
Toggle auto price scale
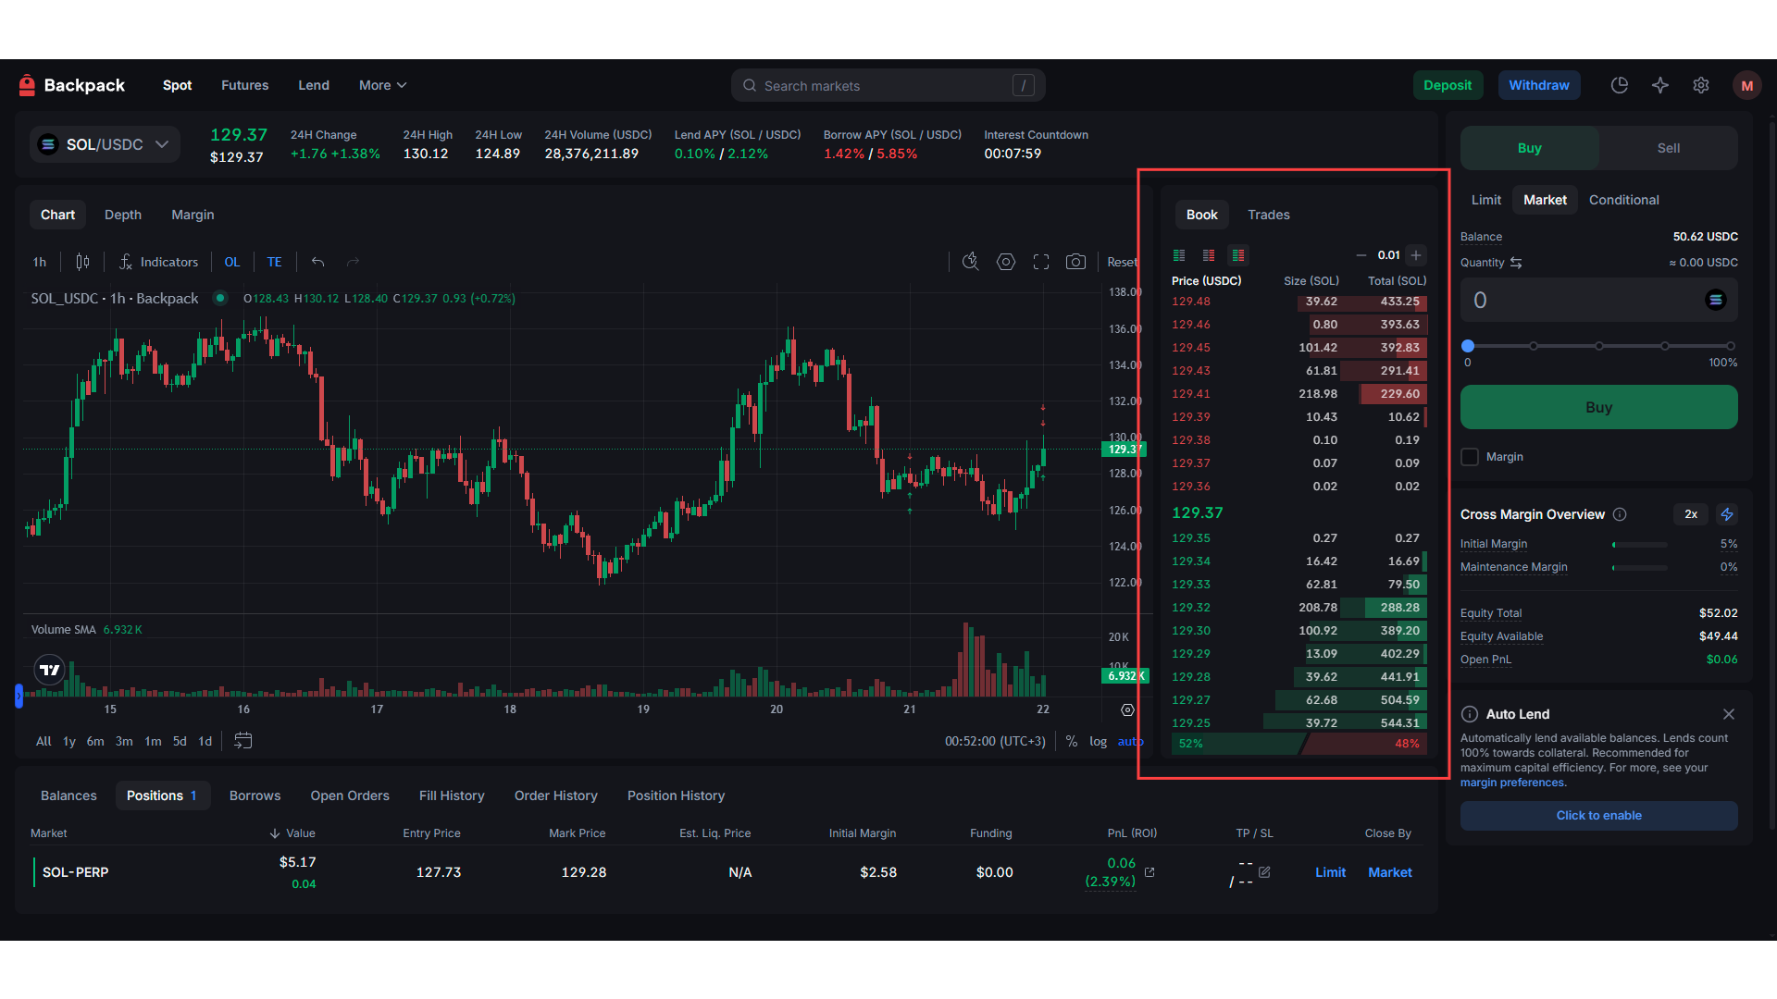[x=1131, y=742]
